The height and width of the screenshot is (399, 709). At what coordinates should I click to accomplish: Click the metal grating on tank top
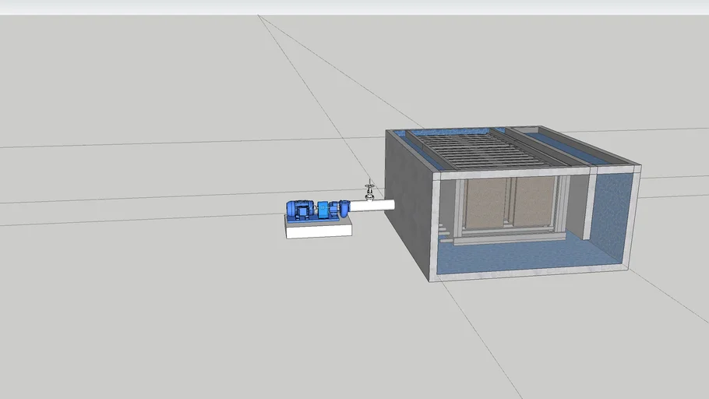coord(483,147)
